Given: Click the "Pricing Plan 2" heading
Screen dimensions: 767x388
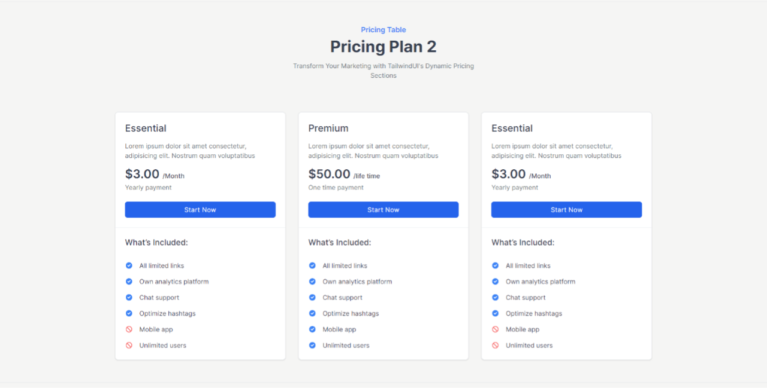Looking at the screenshot, I should tap(383, 47).
